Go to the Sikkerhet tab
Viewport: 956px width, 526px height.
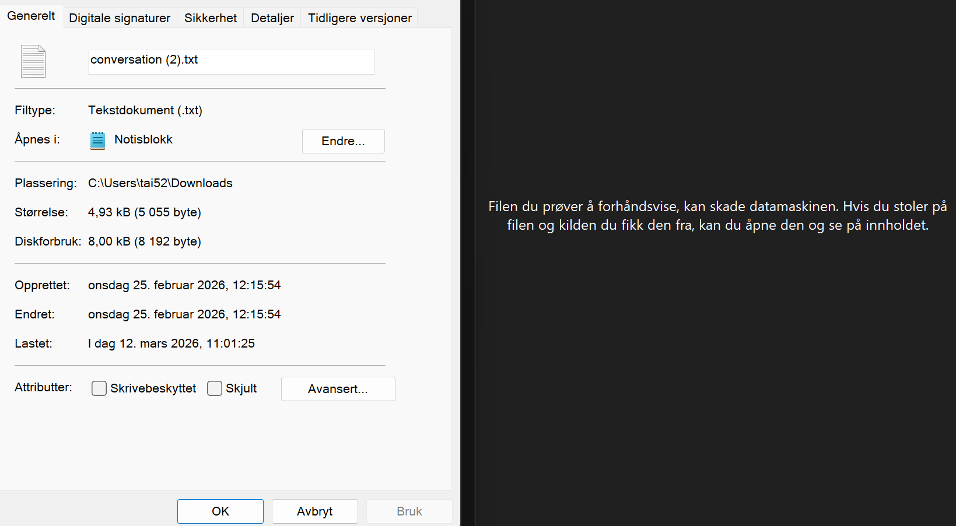click(211, 18)
